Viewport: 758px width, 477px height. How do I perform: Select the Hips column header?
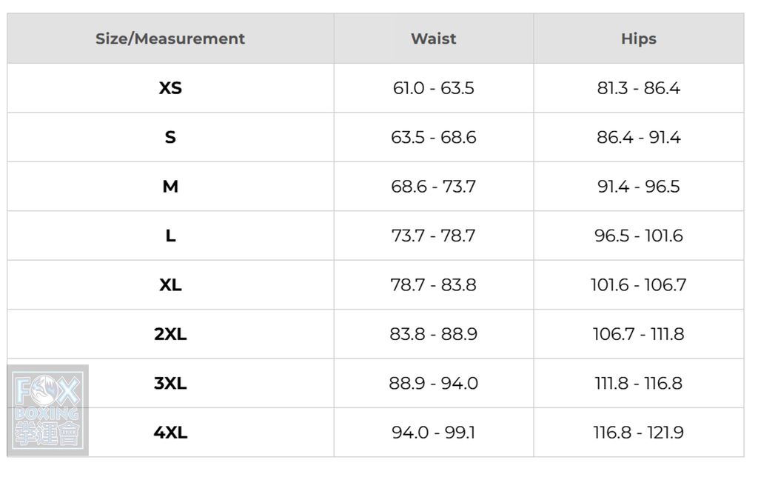tap(639, 39)
